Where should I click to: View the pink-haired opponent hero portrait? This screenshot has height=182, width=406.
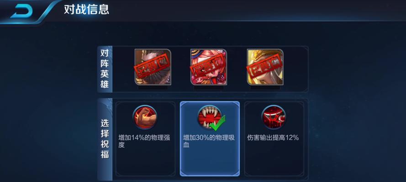(209, 67)
